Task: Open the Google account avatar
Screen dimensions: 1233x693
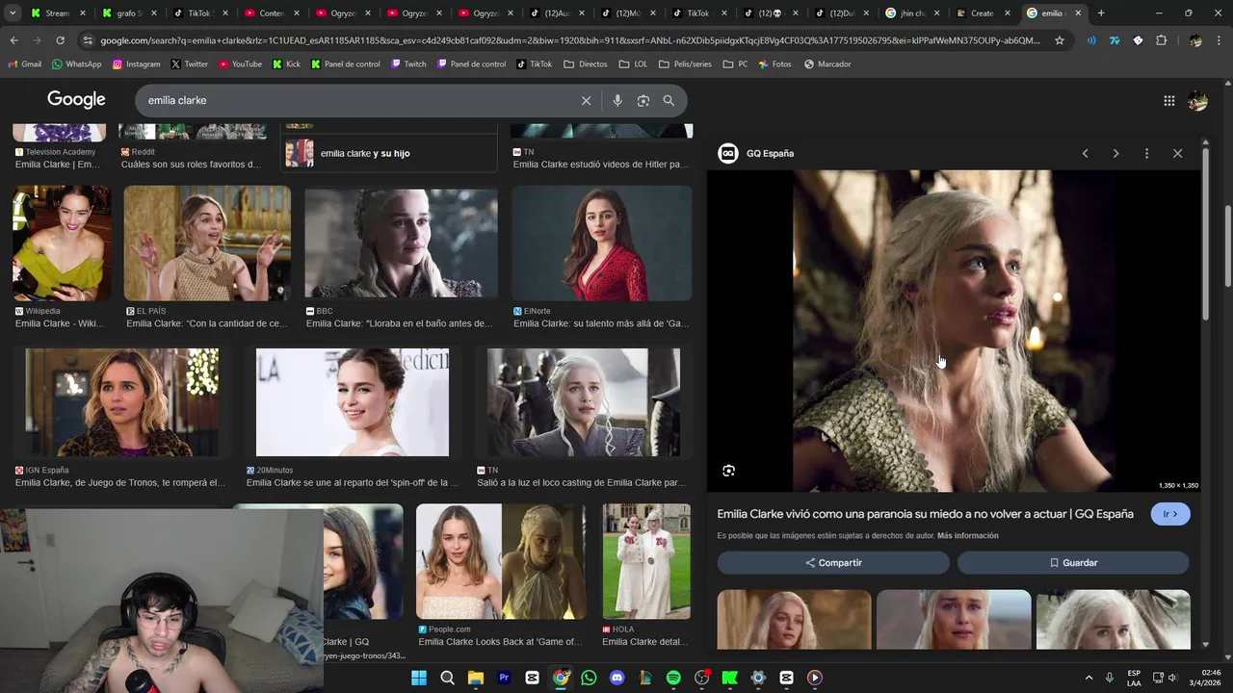Action: (x=1197, y=100)
